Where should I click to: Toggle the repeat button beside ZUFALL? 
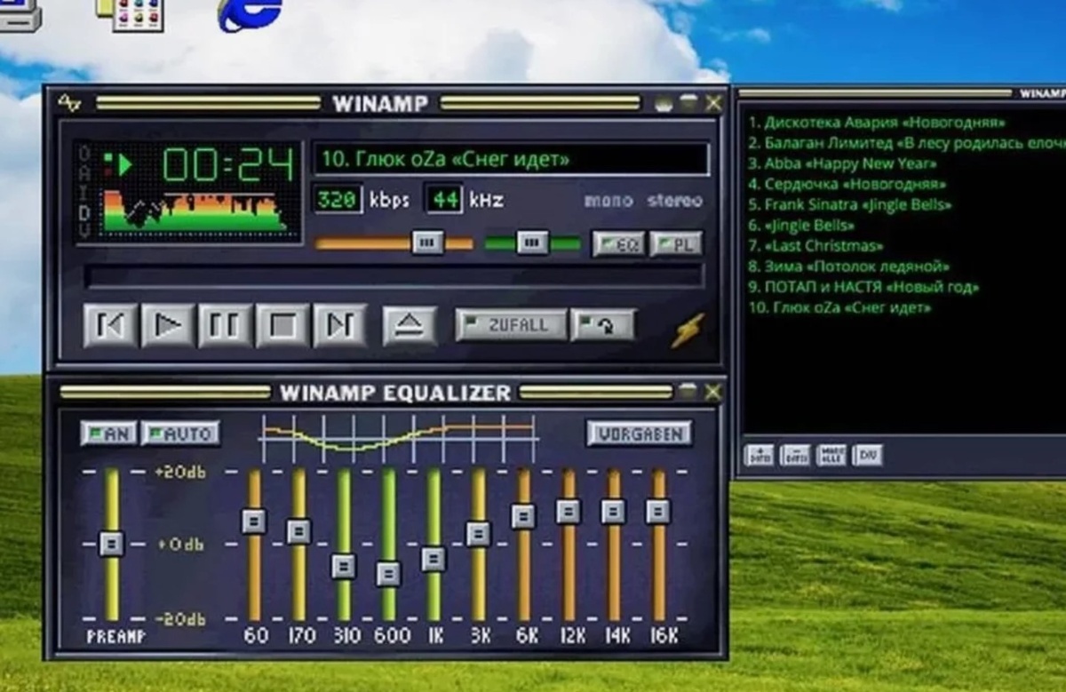click(603, 325)
